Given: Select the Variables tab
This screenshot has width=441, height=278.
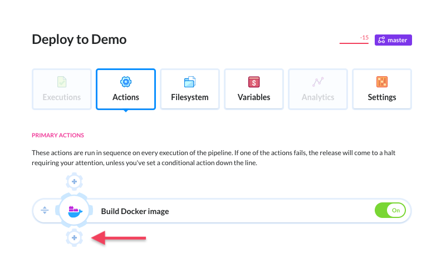Looking at the screenshot, I should (x=254, y=89).
